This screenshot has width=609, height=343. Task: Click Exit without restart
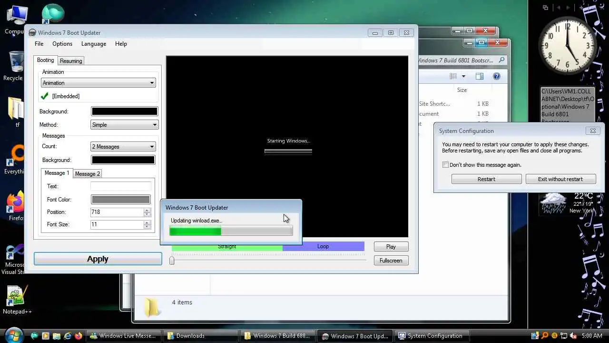[x=560, y=179]
